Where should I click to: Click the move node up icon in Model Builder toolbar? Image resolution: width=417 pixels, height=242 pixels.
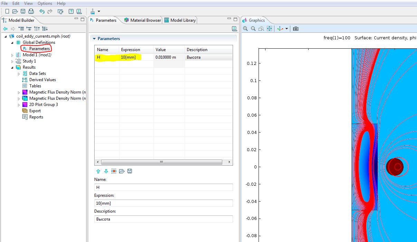[x=37, y=29]
